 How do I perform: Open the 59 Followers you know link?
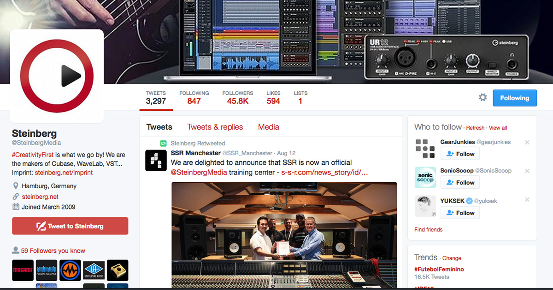tap(53, 251)
